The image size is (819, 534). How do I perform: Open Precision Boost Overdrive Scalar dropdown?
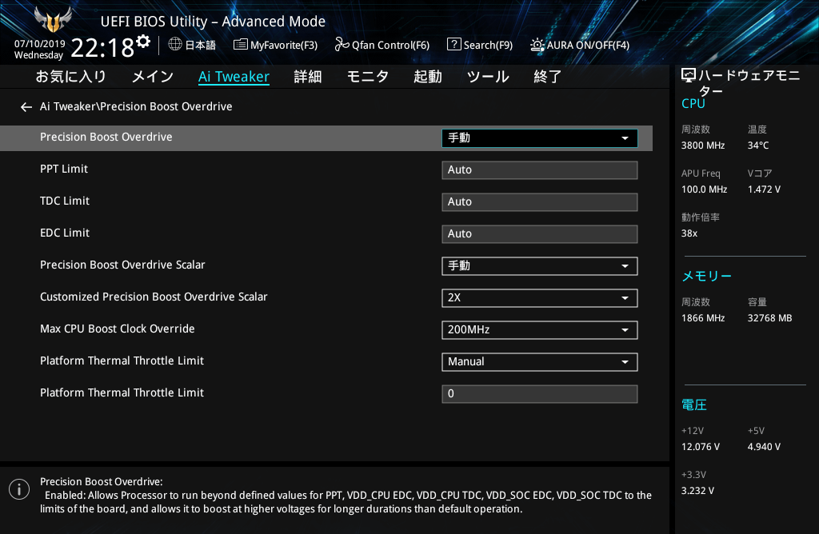[x=540, y=266]
